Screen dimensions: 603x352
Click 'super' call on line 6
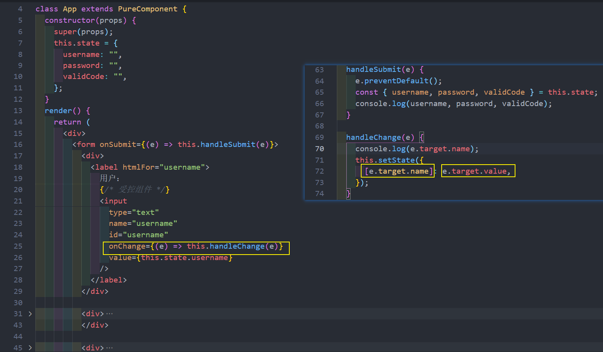(65, 32)
